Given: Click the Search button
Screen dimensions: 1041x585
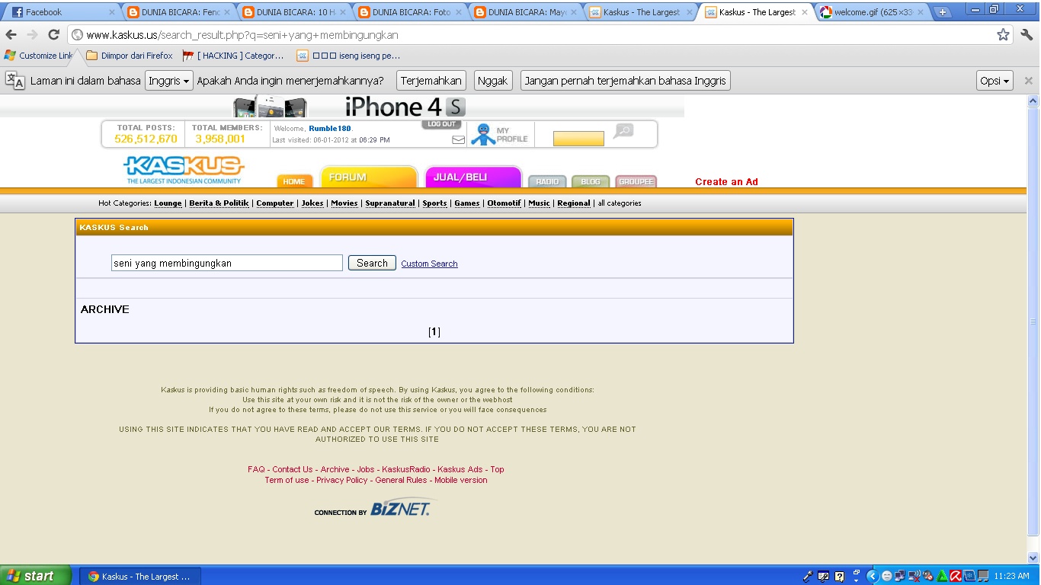Looking at the screenshot, I should [372, 263].
